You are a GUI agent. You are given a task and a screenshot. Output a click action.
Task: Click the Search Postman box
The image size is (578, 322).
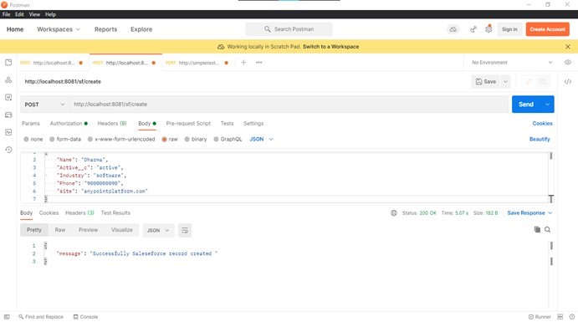[289, 29]
